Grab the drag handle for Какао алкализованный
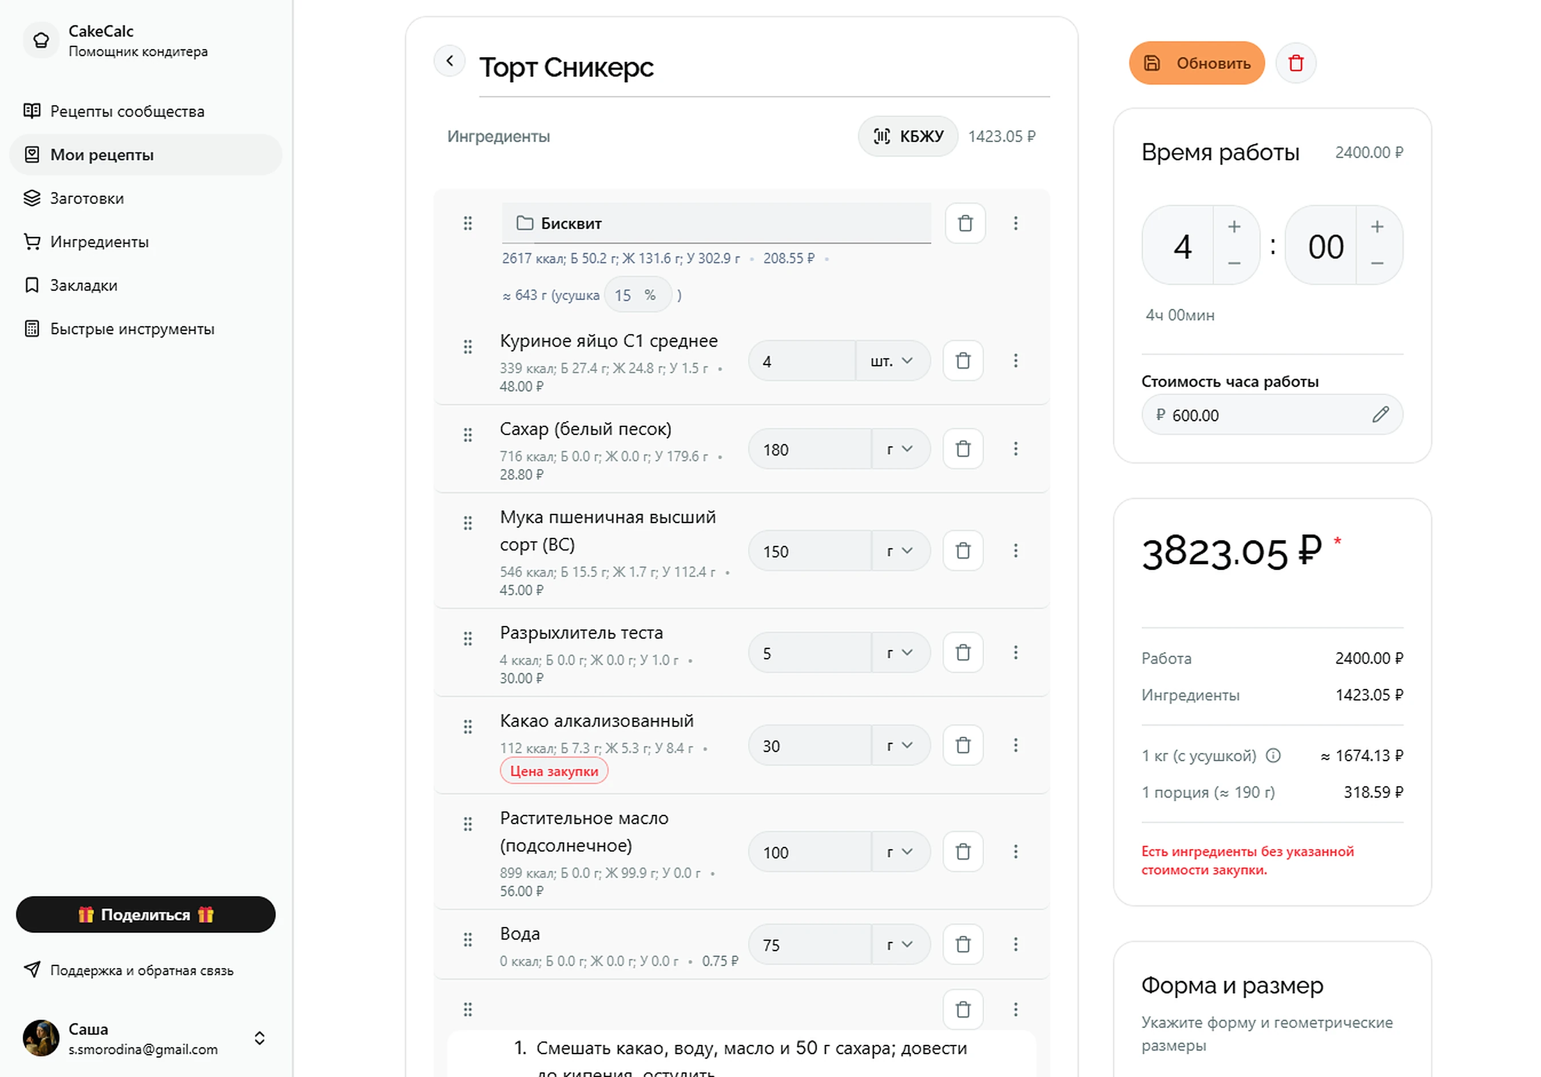The width and height of the screenshot is (1541, 1077). [468, 727]
